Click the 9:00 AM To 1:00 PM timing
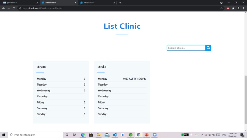247x138 pixels. point(135,79)
